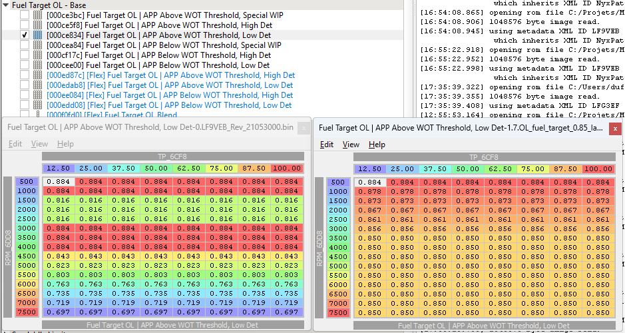625x333 pixels.
Task: Check box for 000cf17c Below WOT High Det
Action: 25,55
